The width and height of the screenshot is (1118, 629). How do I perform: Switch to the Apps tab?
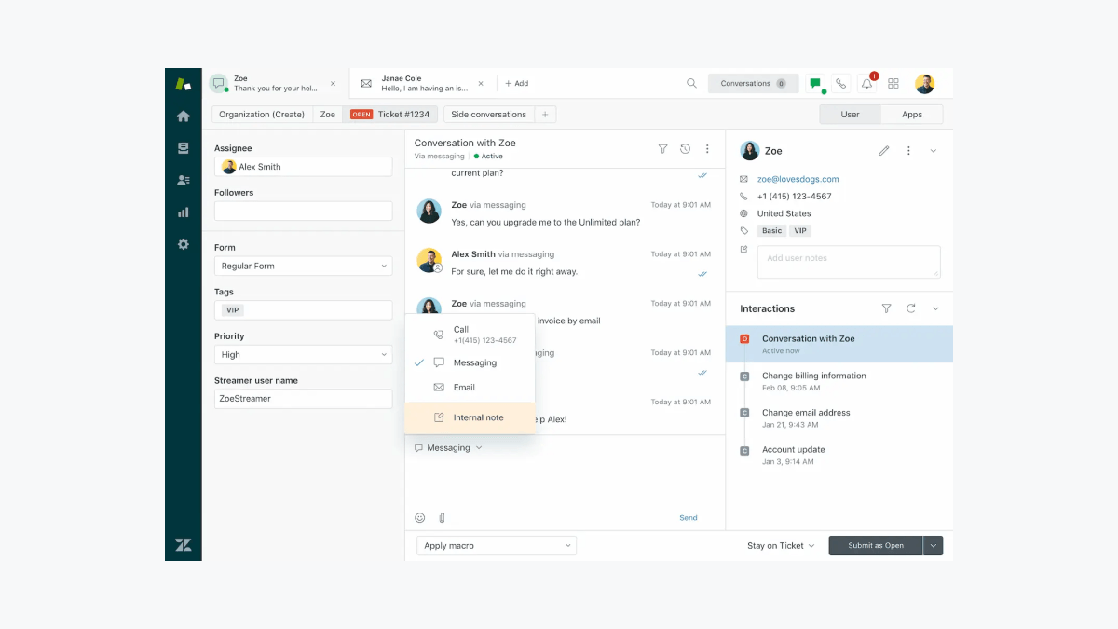pos(912,114)
